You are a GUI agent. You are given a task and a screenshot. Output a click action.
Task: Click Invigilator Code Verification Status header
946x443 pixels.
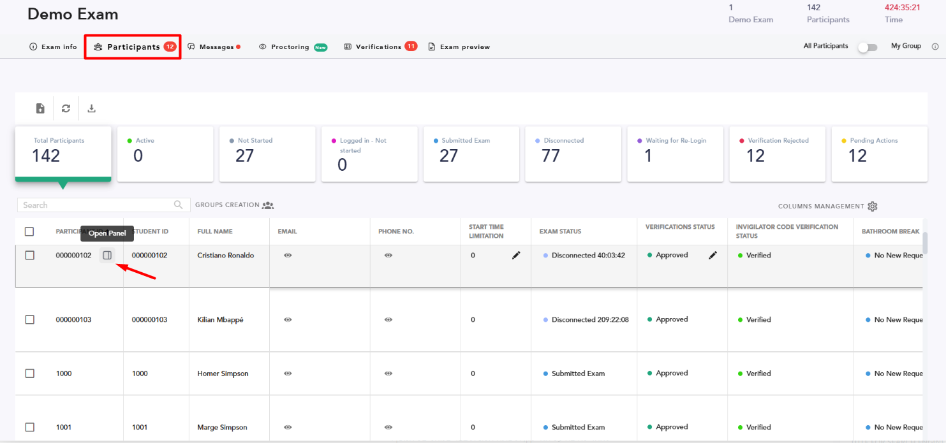[x=787, y=231]
